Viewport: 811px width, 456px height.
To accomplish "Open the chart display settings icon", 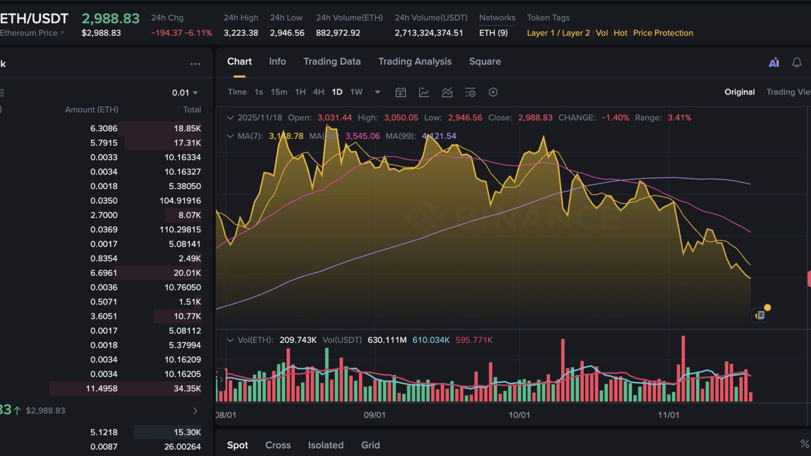I will coord(470,92).
